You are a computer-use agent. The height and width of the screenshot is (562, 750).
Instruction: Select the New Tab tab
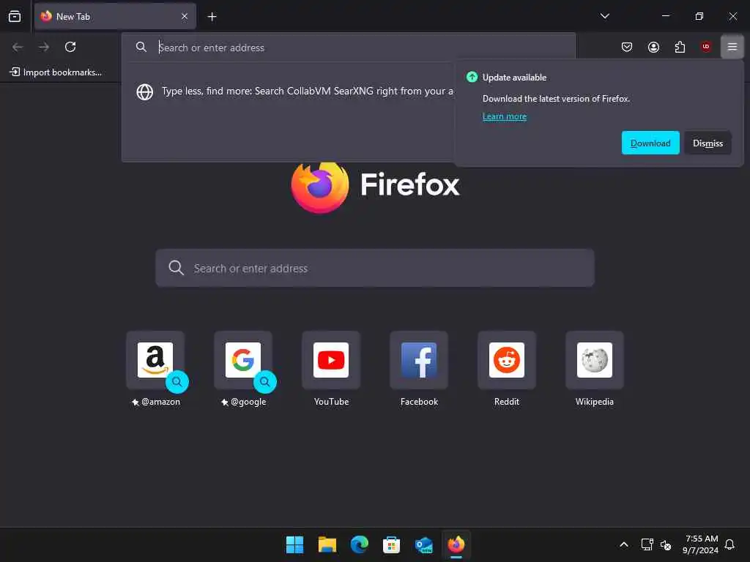click(115, 16)
